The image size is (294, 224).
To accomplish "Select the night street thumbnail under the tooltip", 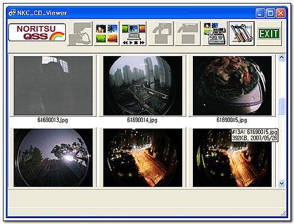I will pyautogui.click(x=232, y=158).
